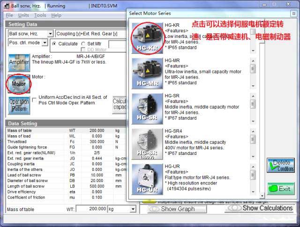Select the Set Mtr radio button
300x227 pixels.
point(83,44)
